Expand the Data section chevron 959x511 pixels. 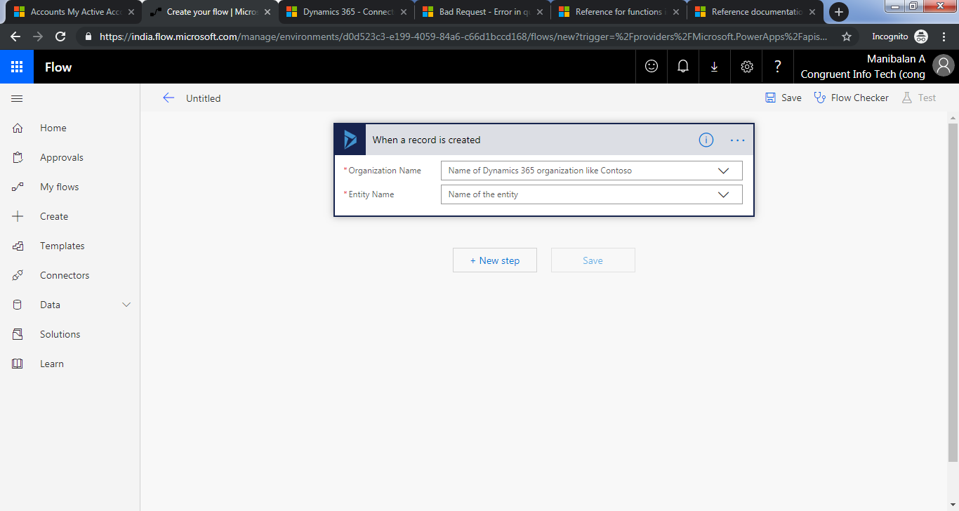point(126,305)
